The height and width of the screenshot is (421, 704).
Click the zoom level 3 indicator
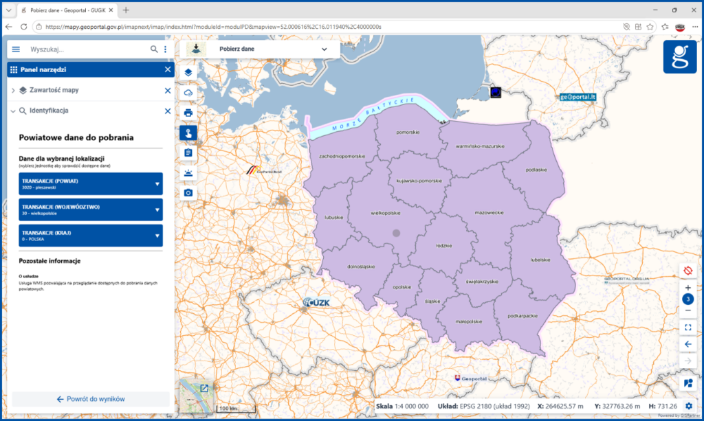tap(687, 299)
